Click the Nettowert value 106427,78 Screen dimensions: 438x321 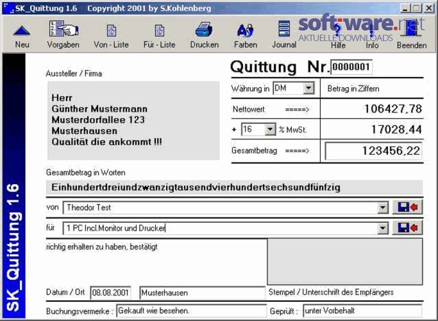393,108
